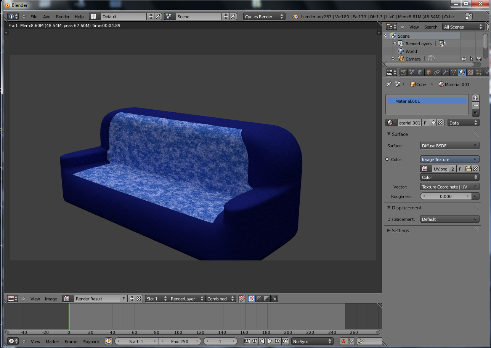Play the animation forward
Viewport: 491px width, 348px height.
click(270, 342)
